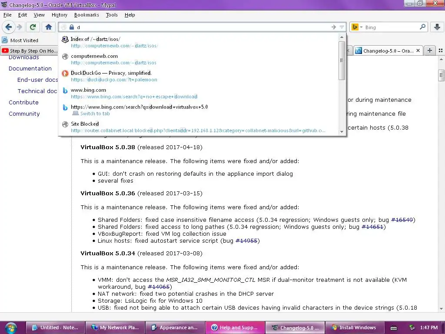Screen dimensions: 445x334
Task: Click DuckDuckGo favicon in suggestions
Action: pos(65,73)
